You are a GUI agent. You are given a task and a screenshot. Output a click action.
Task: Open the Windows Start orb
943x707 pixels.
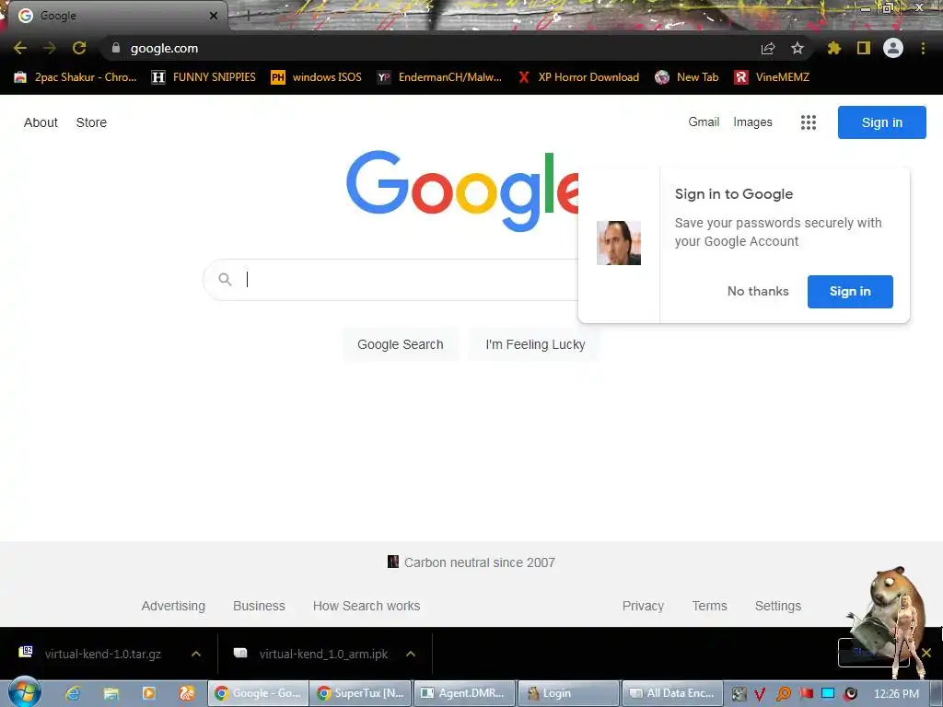point(24,692)
